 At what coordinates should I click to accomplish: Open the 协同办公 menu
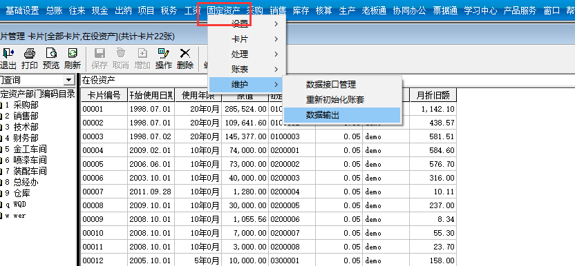tap(410, 10)
